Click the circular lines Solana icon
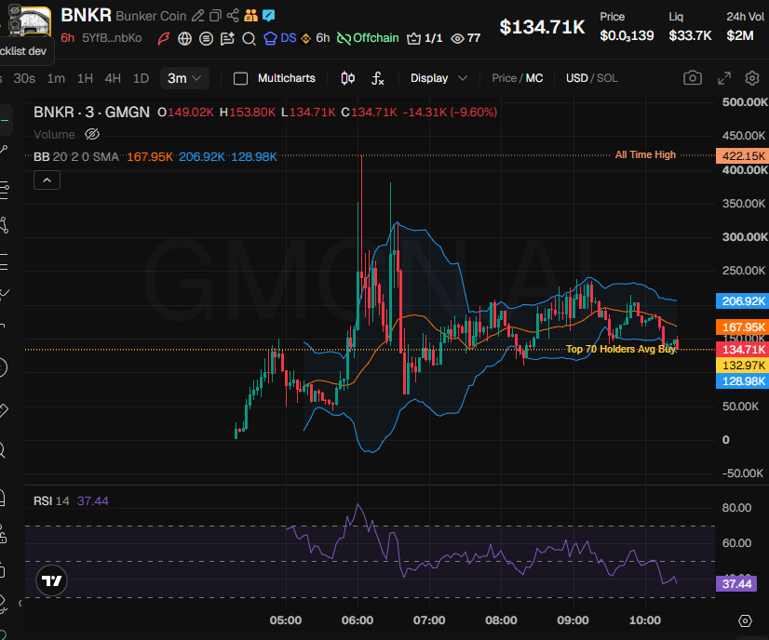The image size is (769, 640). click(x=206, y=38)
